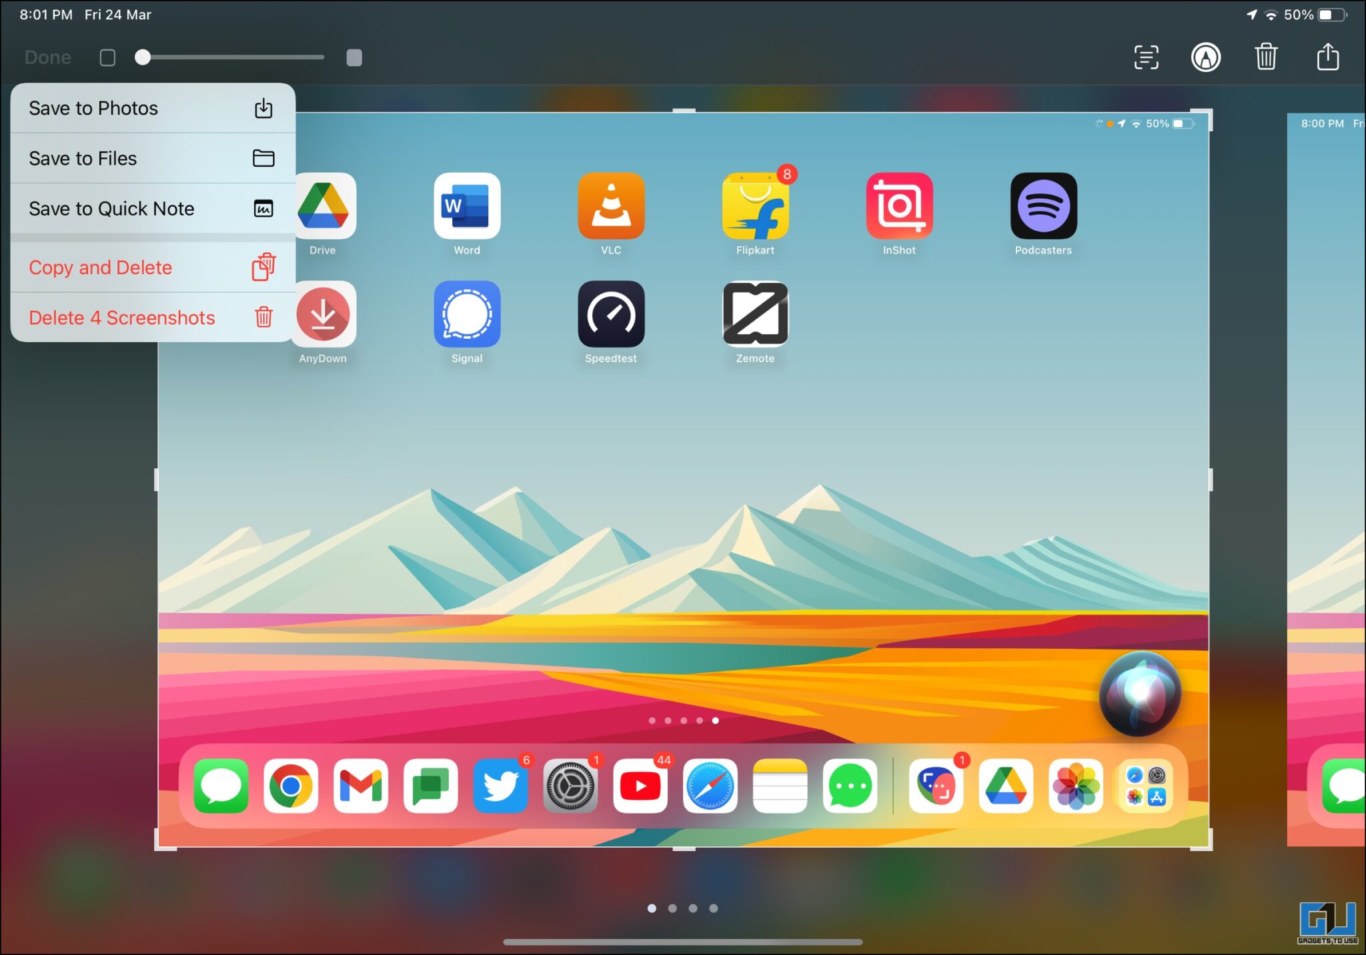Tap the trash icon beside Delete 4 Screenshots
The image size is (1366, 955).
click(263, 317)
